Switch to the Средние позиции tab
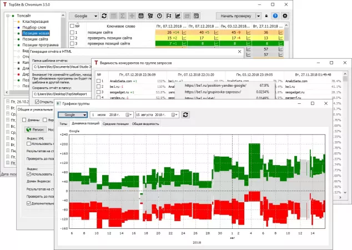This screenshot has height=250, width=352. [x=115, y=123]
